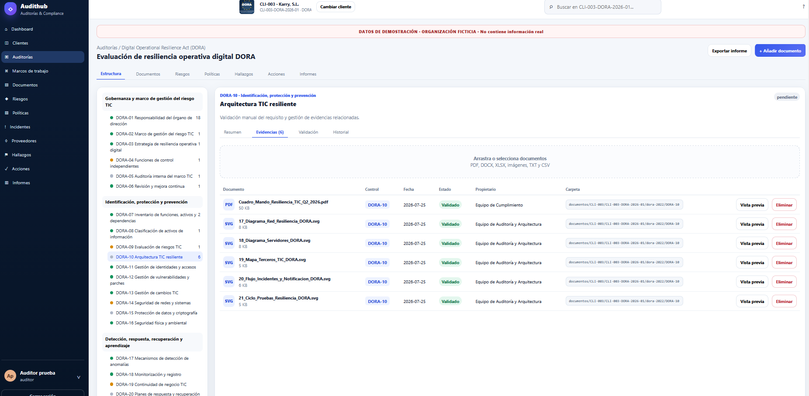Click the Audithub logo icon
Screen dimensions: 809x396
pos(10,9)
